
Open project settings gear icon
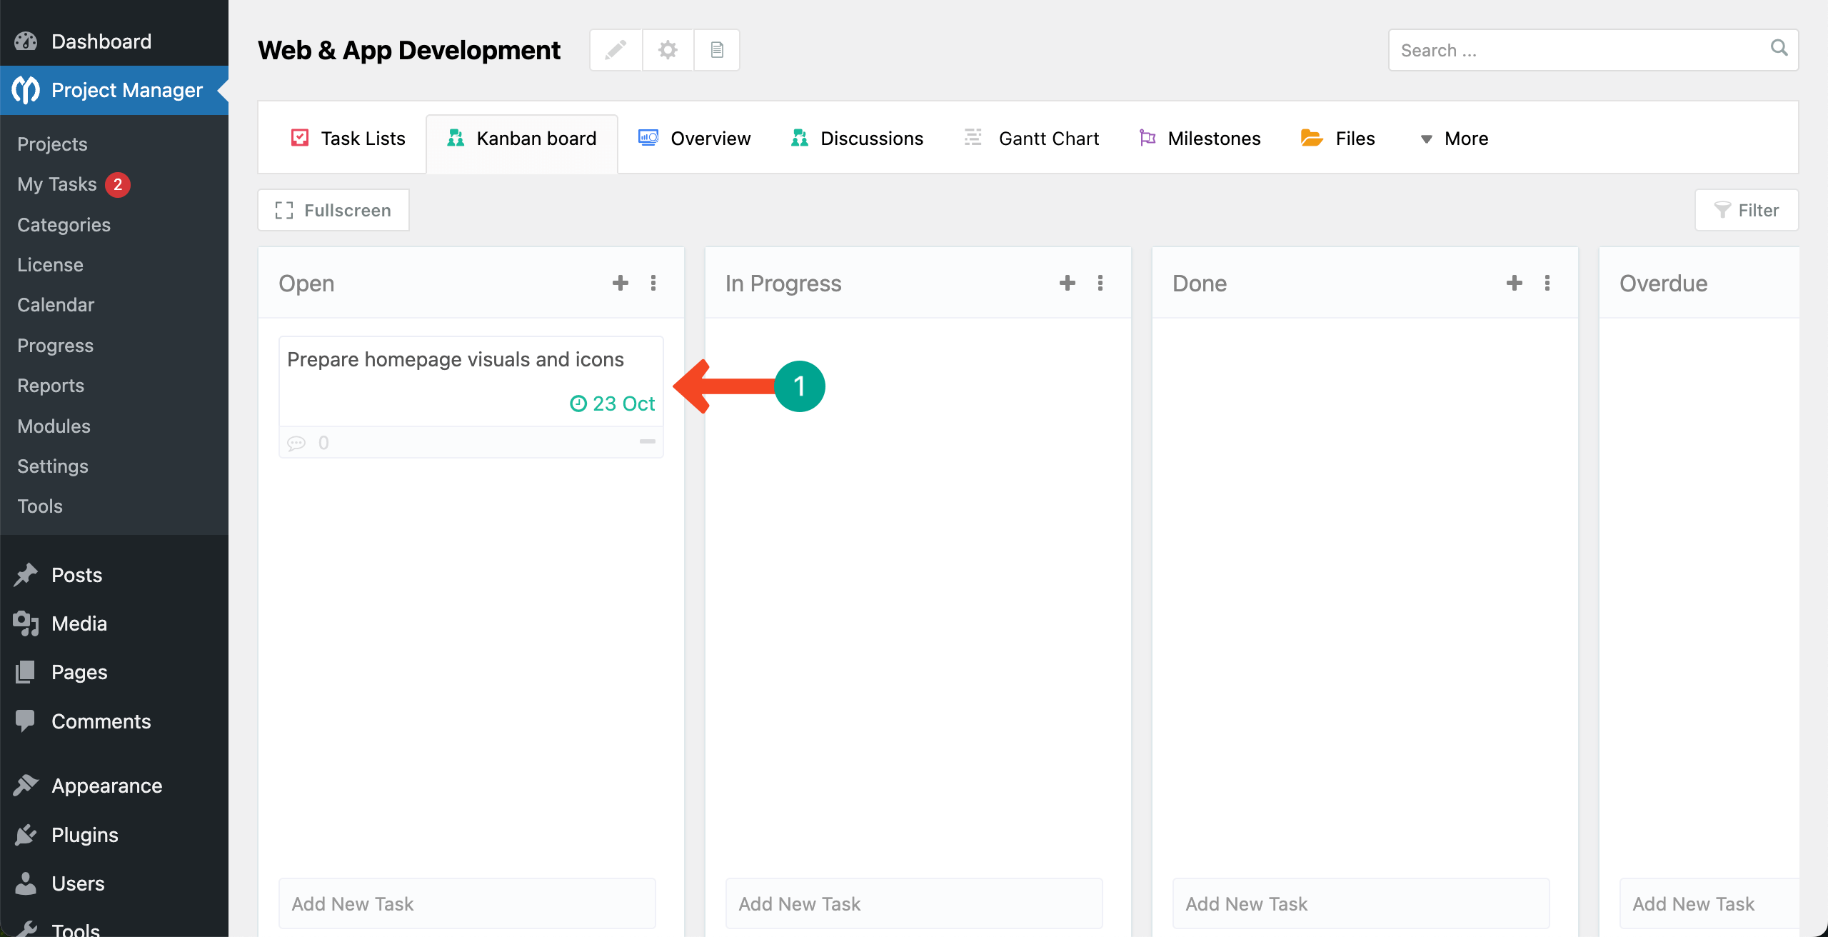(668, 50)
